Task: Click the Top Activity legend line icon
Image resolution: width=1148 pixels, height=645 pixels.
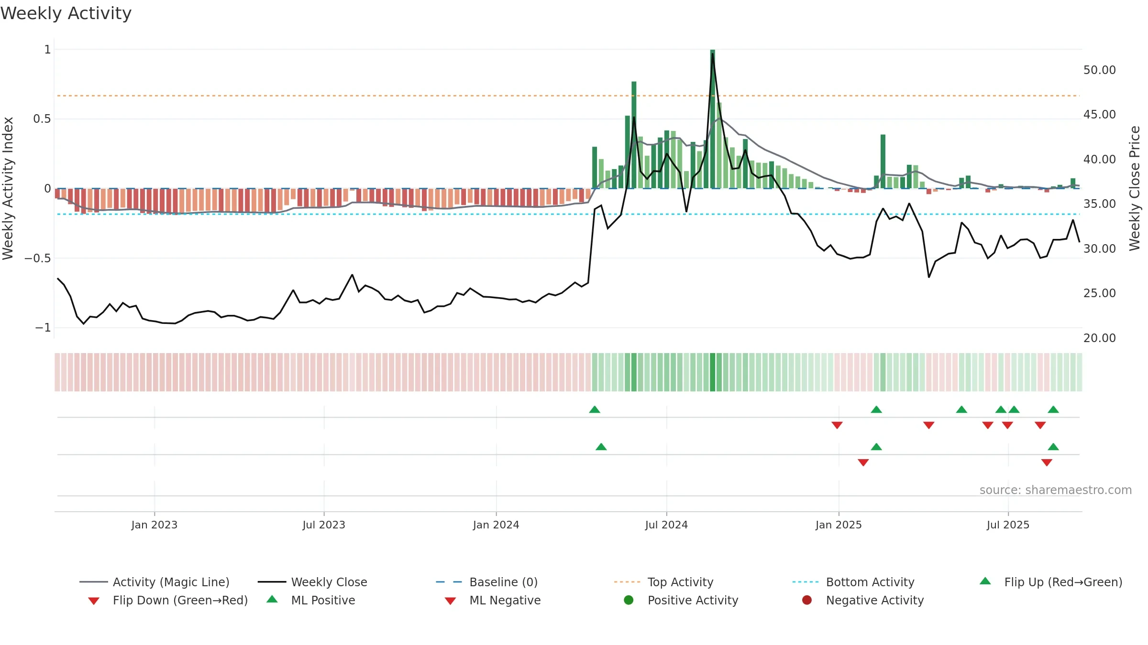Action: 627,582
